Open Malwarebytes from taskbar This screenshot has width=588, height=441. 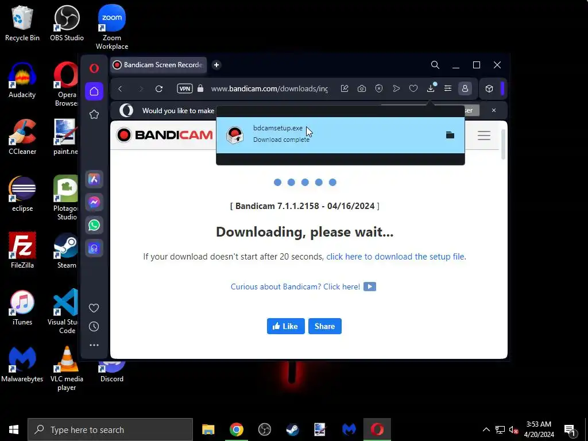pyautogui.click(x=349, y=430)
